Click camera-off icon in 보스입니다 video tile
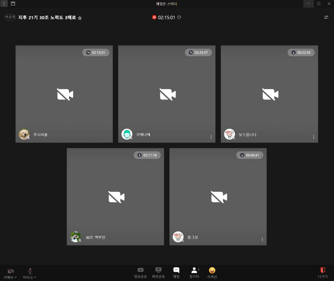Screen dimensions: 334x281 [271, 94]
